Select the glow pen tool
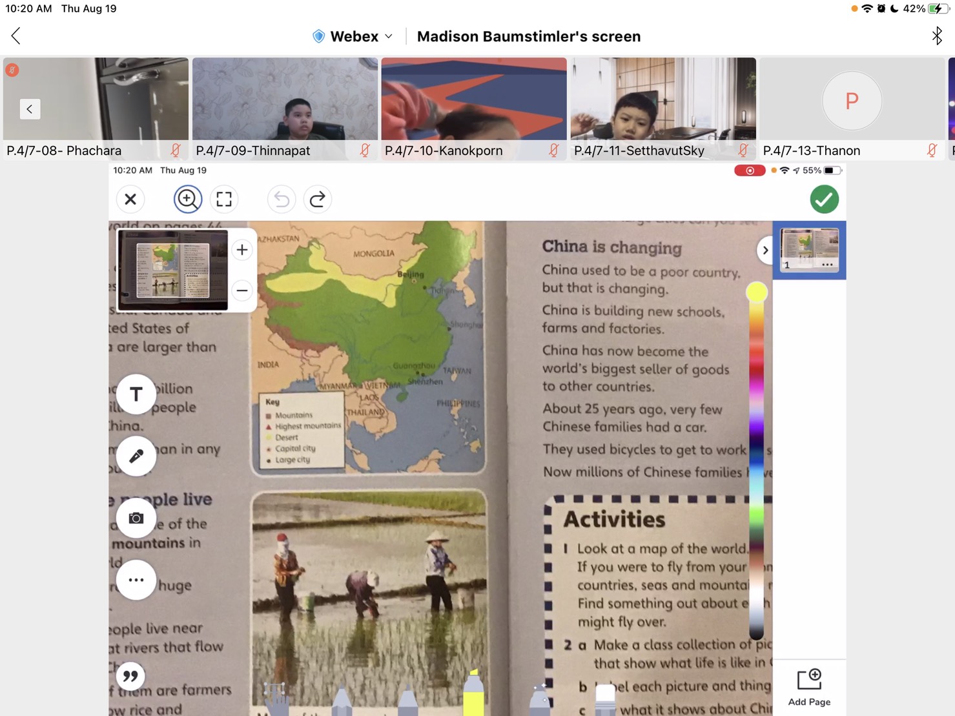Image resolution: width=955 pixels, height=716 pixels. click(539, 700)
